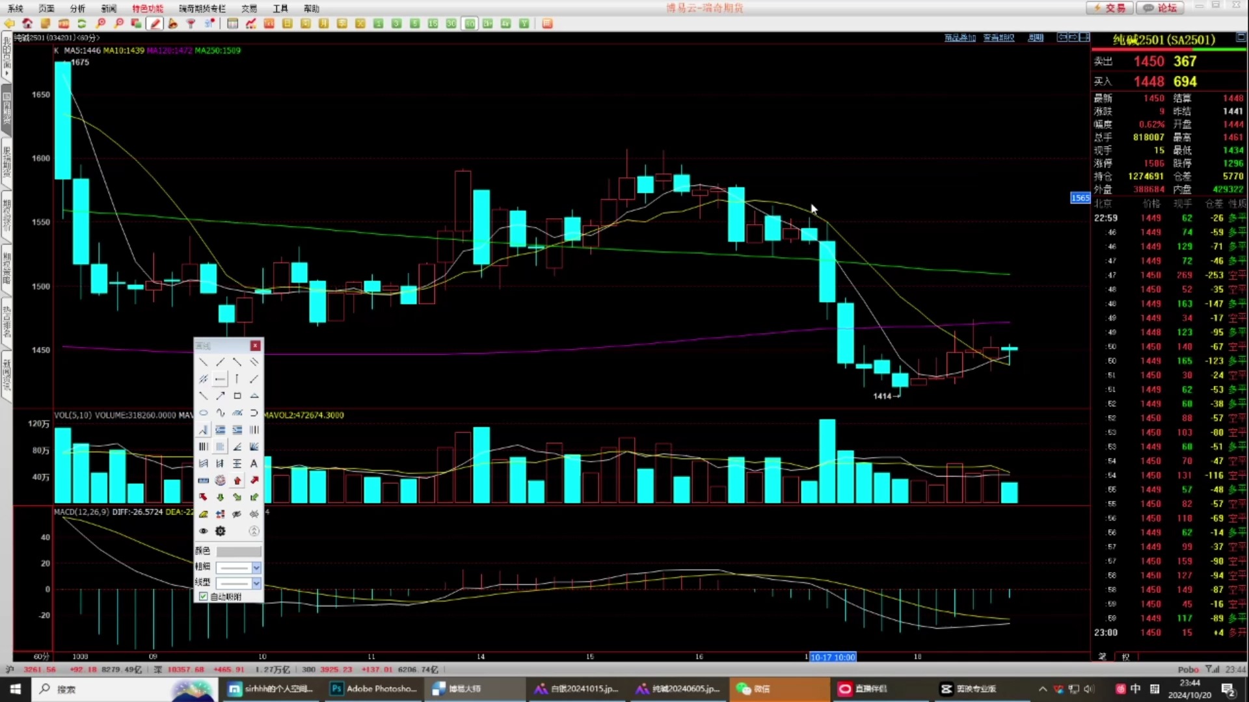Select the ellipse drawing tool
This screenshot has width=1249, height=702.
pos(204,413)
